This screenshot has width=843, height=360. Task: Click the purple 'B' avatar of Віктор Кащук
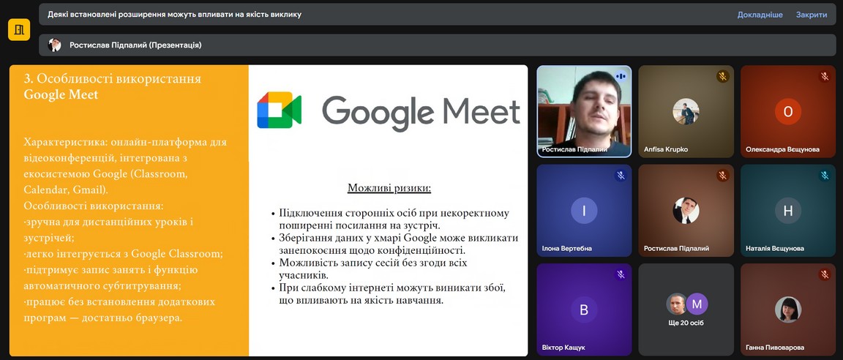[583, 310]
